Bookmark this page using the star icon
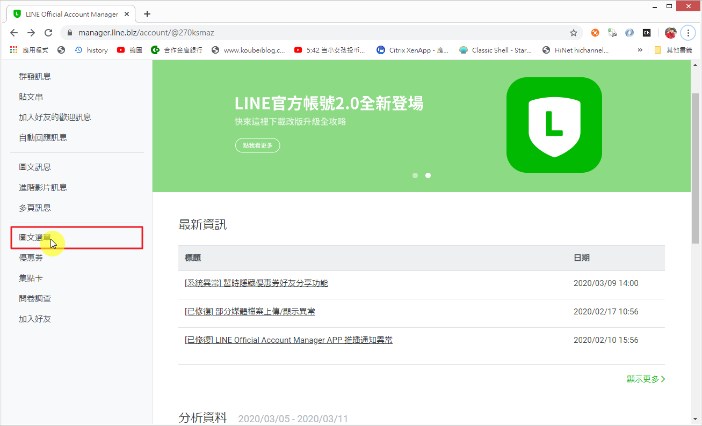This screenshot has width=702, height=426. [574, 32]
